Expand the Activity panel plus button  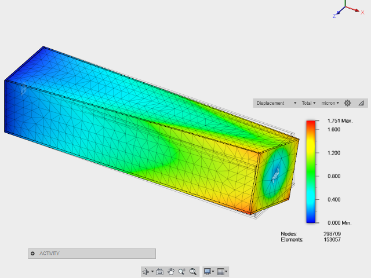[32, 254]
